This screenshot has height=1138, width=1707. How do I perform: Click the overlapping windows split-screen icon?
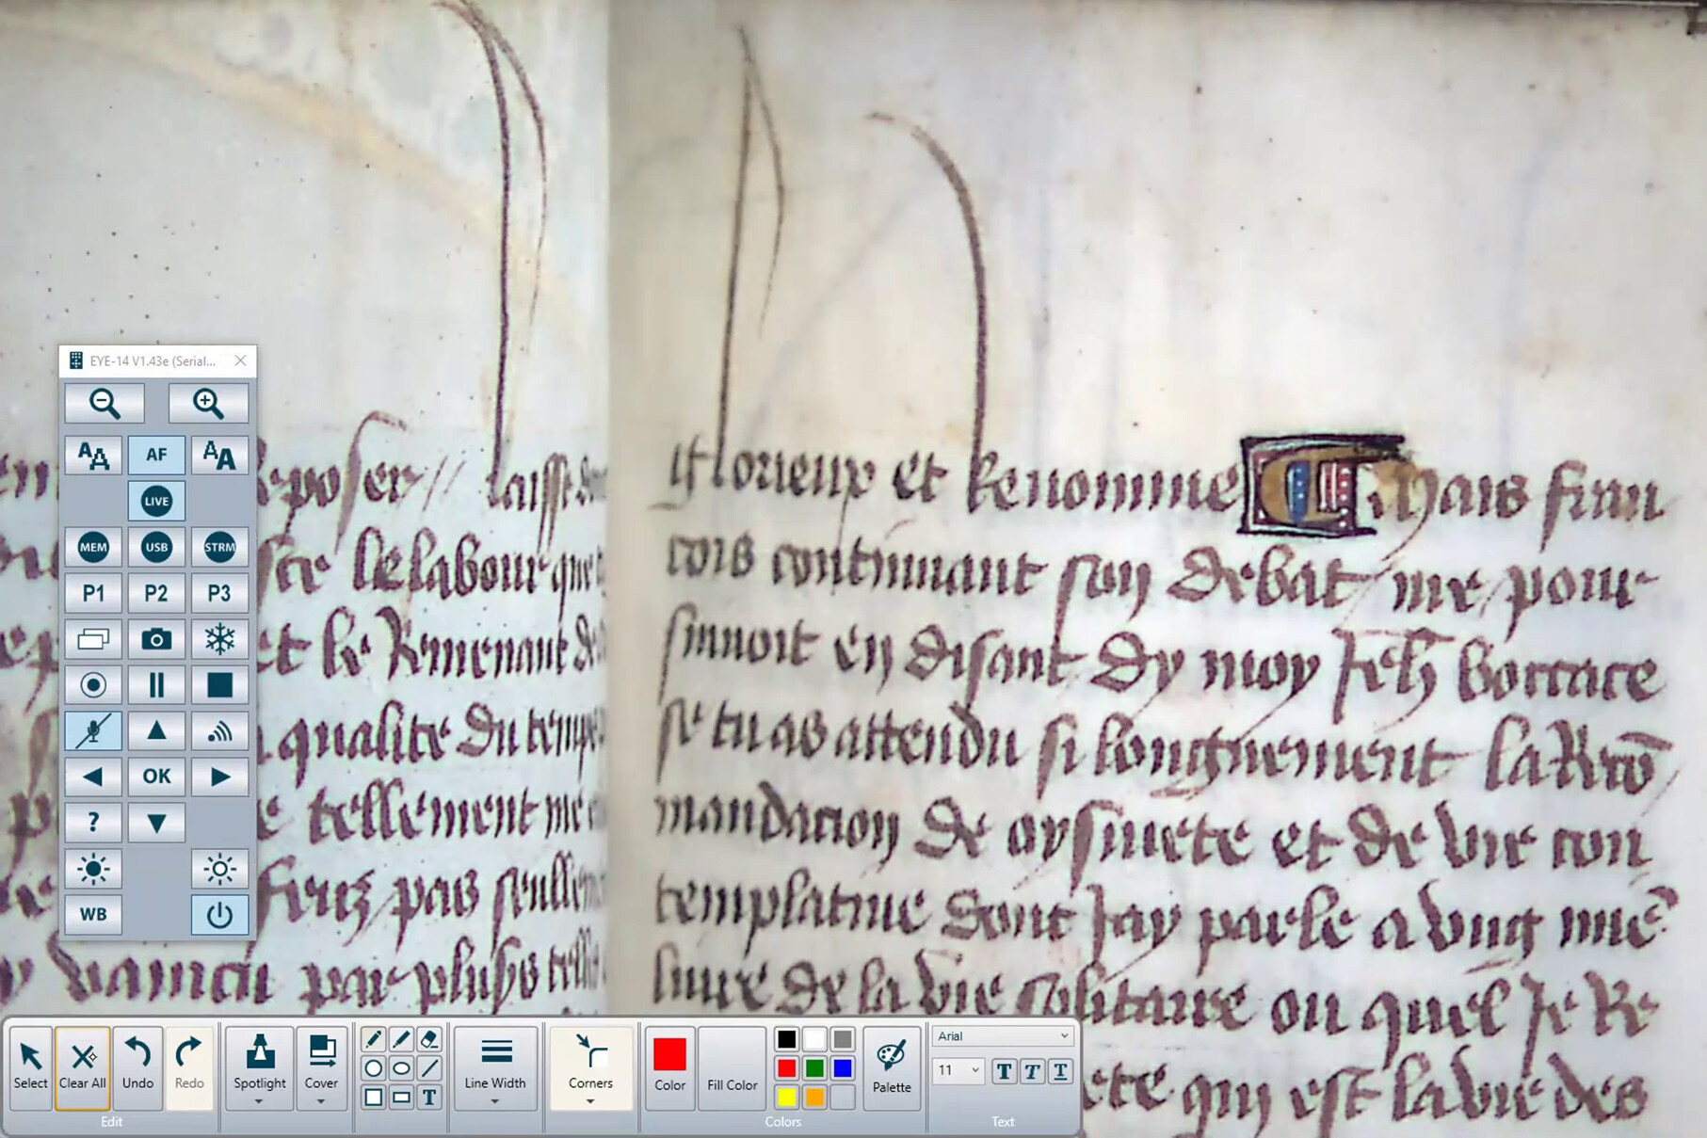(x=93, y=639)
